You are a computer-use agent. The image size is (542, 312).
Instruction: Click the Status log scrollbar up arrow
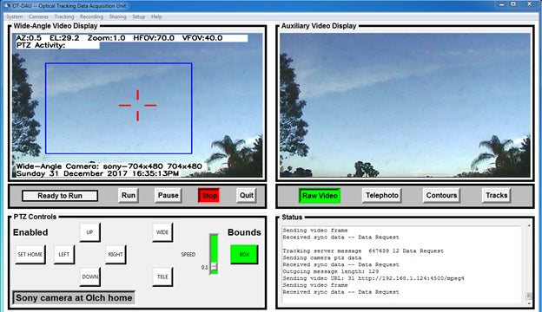tap(529, 226)
